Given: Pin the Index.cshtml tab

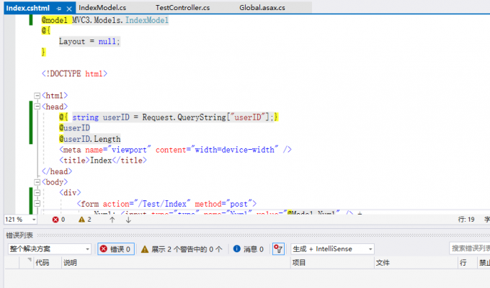Looking at the screenshot, I should coord(59,9).
